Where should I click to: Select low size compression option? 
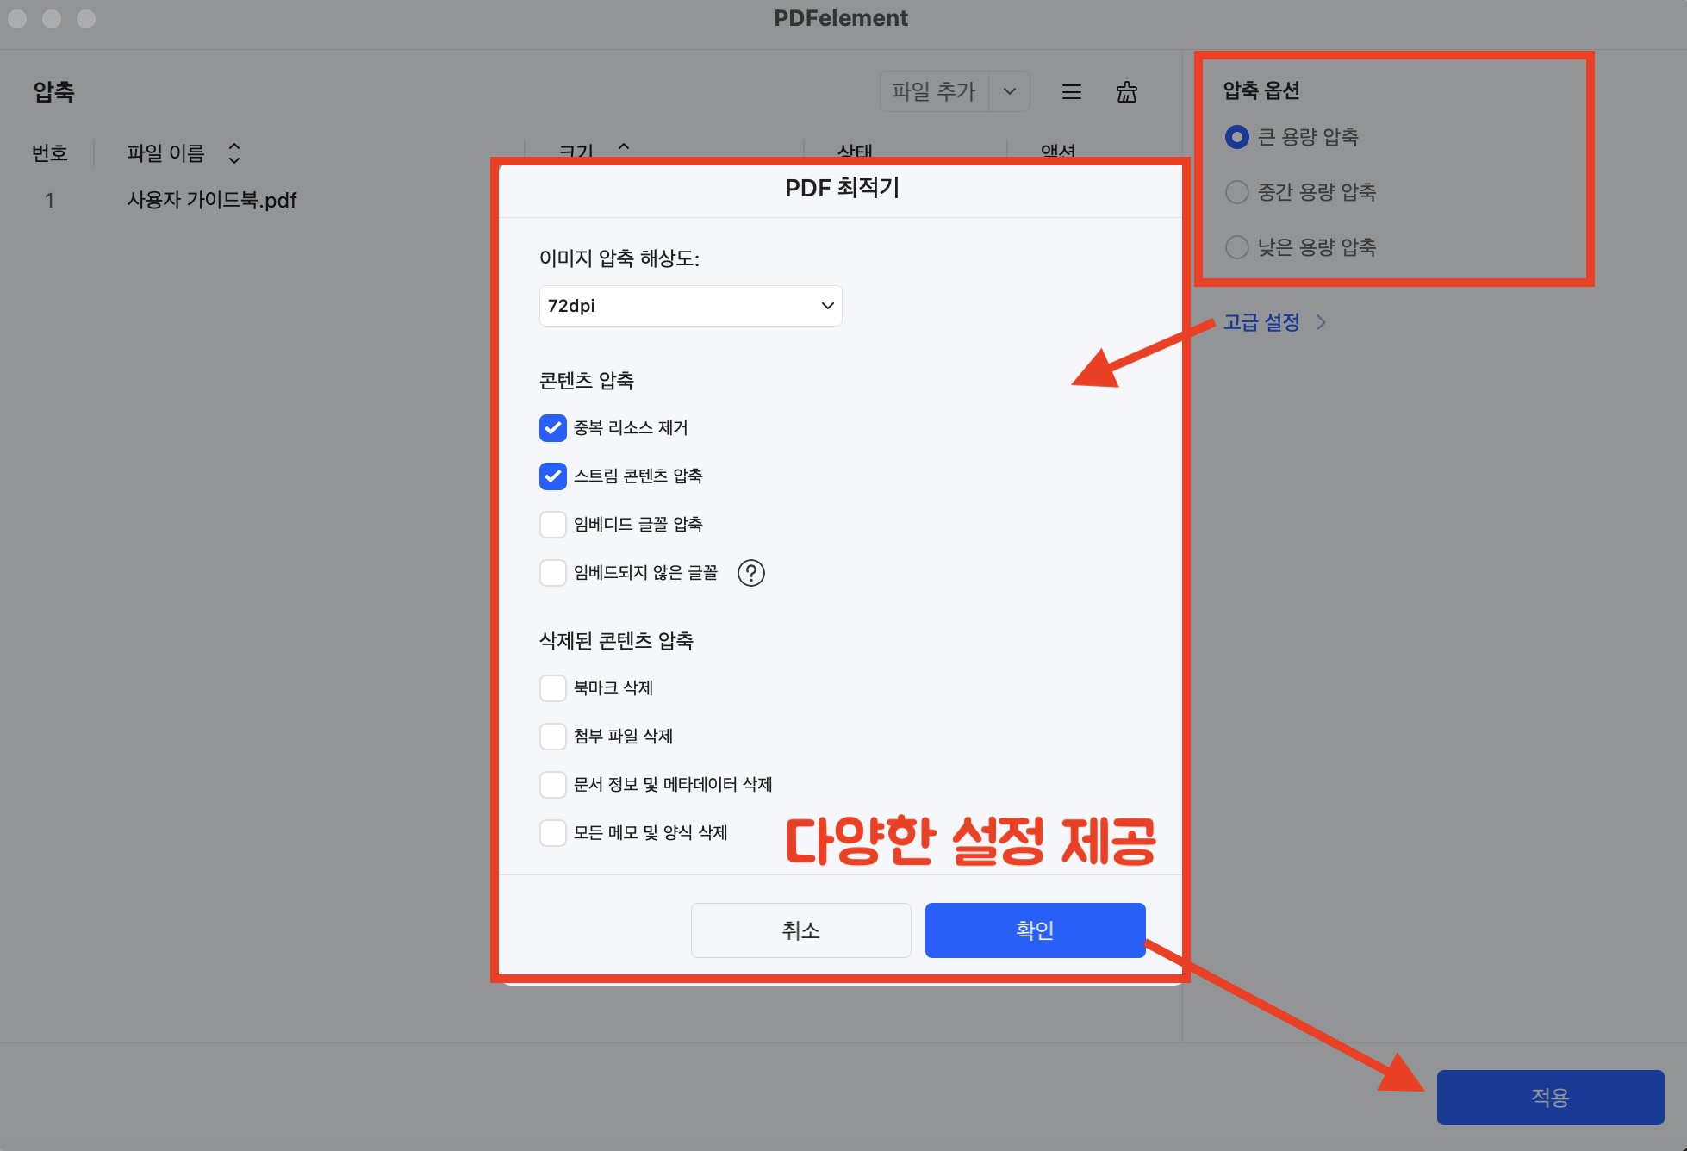tap(1236, 247)
